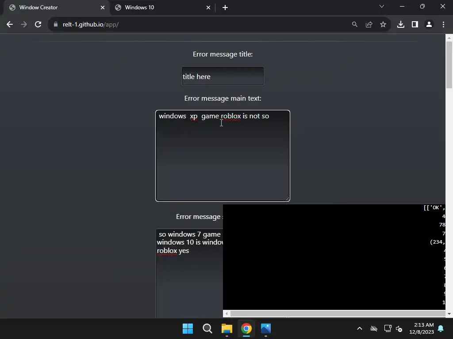Click the black panel's horizontal scrollbar
Image resolution: width=453 pixels, height=339 pixels.
pyautogui.click(x=338, y=313)
